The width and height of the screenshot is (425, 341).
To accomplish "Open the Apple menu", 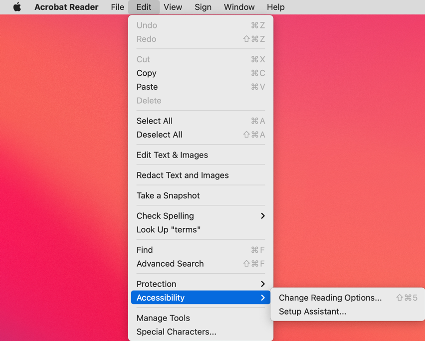I will 17,7.
